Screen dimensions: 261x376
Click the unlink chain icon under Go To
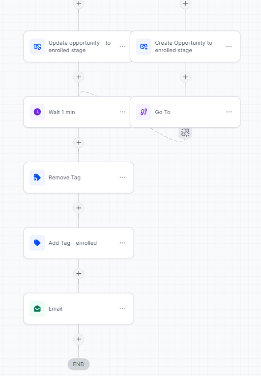185,132
